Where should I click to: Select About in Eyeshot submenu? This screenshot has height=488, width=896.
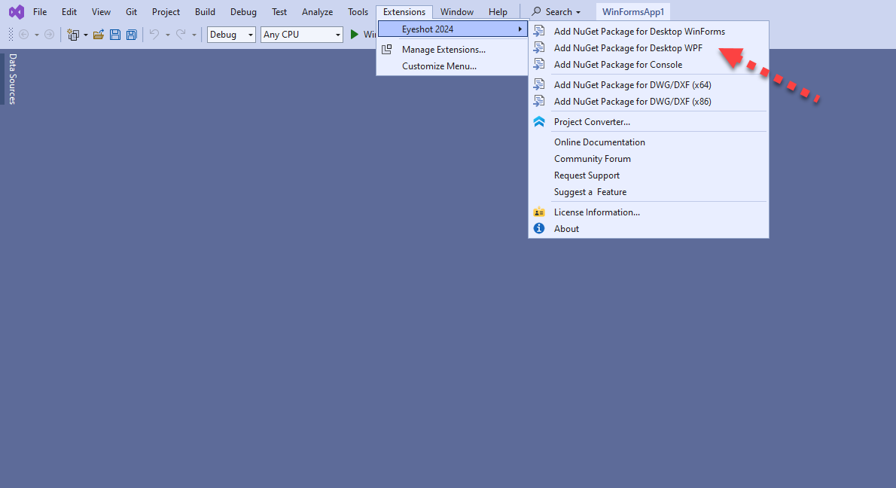tap(648, 229)
